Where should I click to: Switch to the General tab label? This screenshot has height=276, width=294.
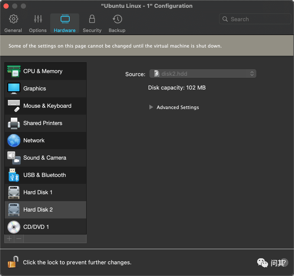coord(13,30)
